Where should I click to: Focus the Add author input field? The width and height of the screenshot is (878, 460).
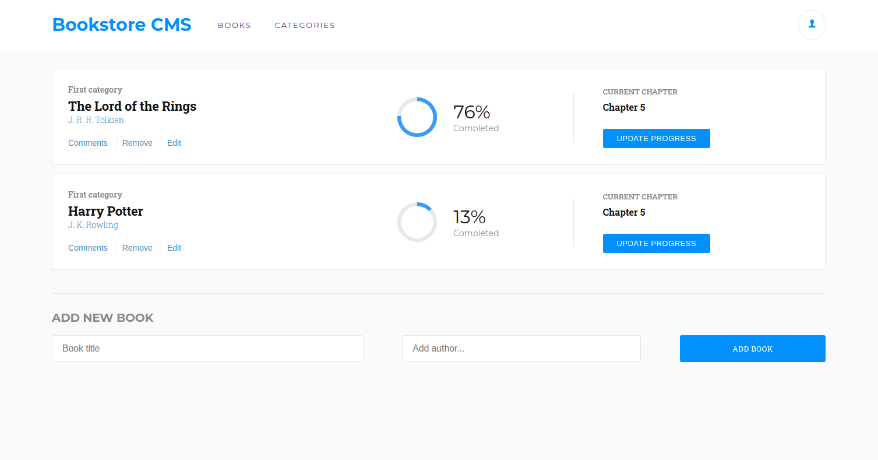(x=521, y=348)
